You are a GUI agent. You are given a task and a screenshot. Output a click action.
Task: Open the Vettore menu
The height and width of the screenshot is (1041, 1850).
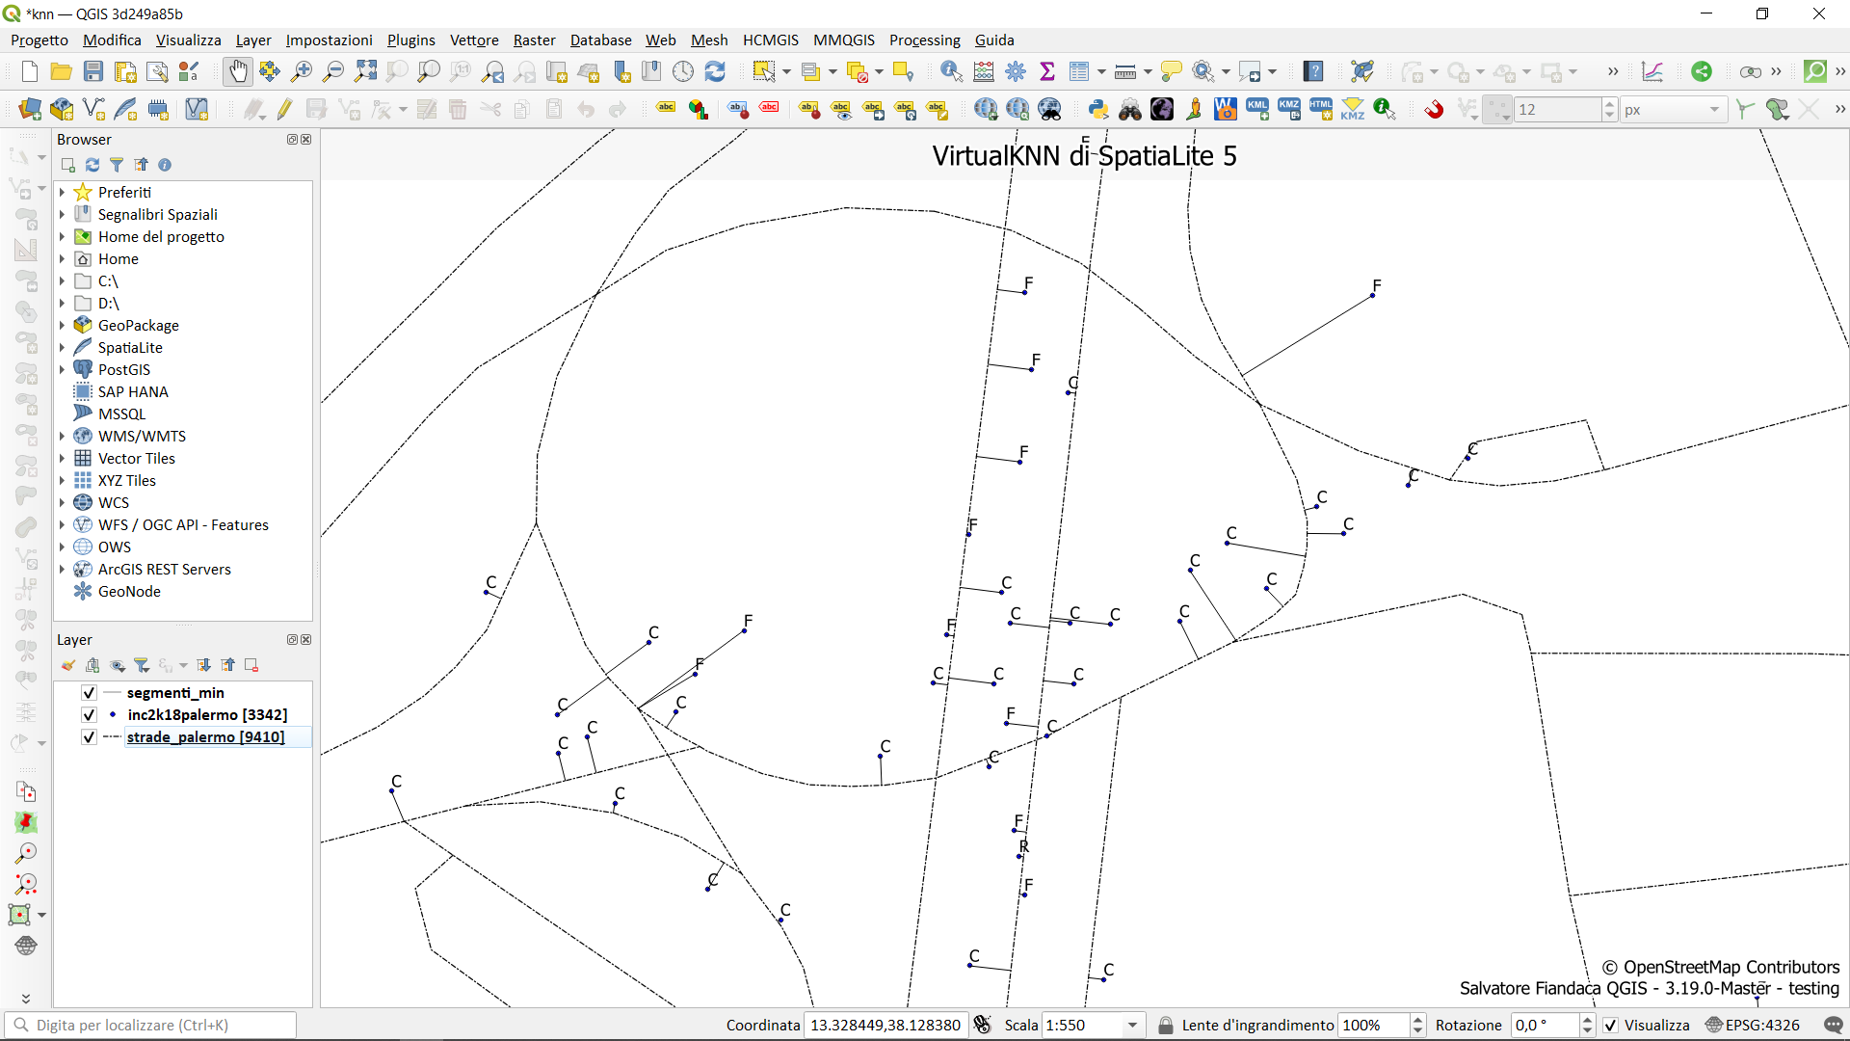click(x=474, y=40)
